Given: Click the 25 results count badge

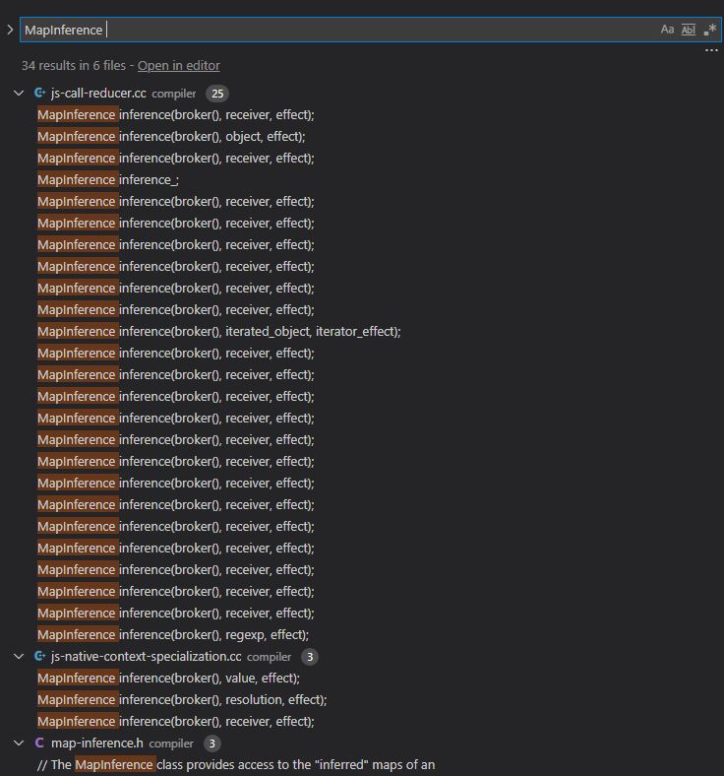Looking at the screenshot, I should tap(217, 94).
